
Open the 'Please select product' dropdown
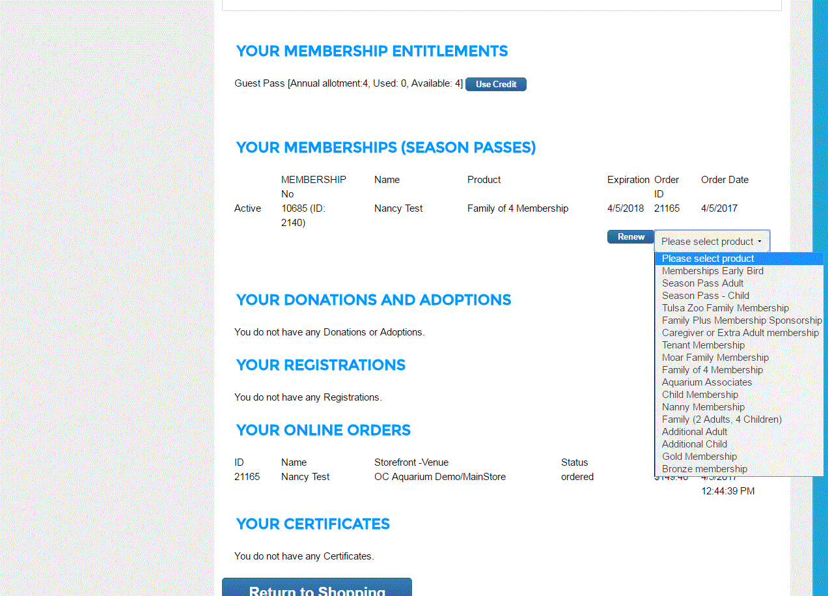point(711,241)
